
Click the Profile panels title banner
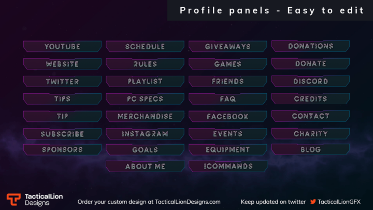pyautogui.click(x=270, y=10)
